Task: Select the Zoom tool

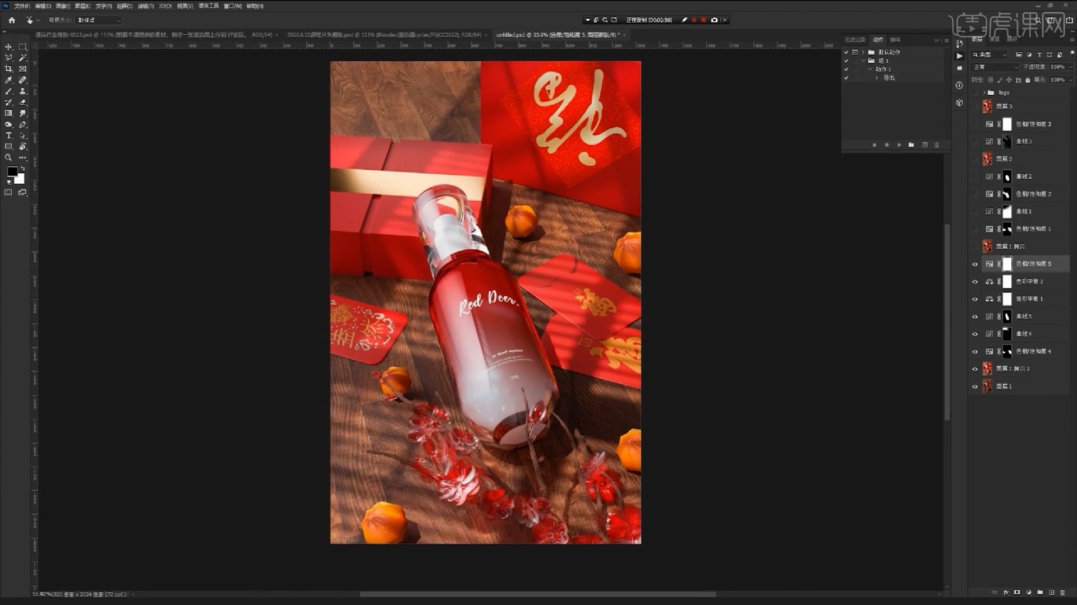Action: tap(8, 158)
